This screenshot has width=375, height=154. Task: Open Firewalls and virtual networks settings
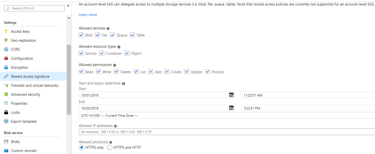tap(34, 85)
